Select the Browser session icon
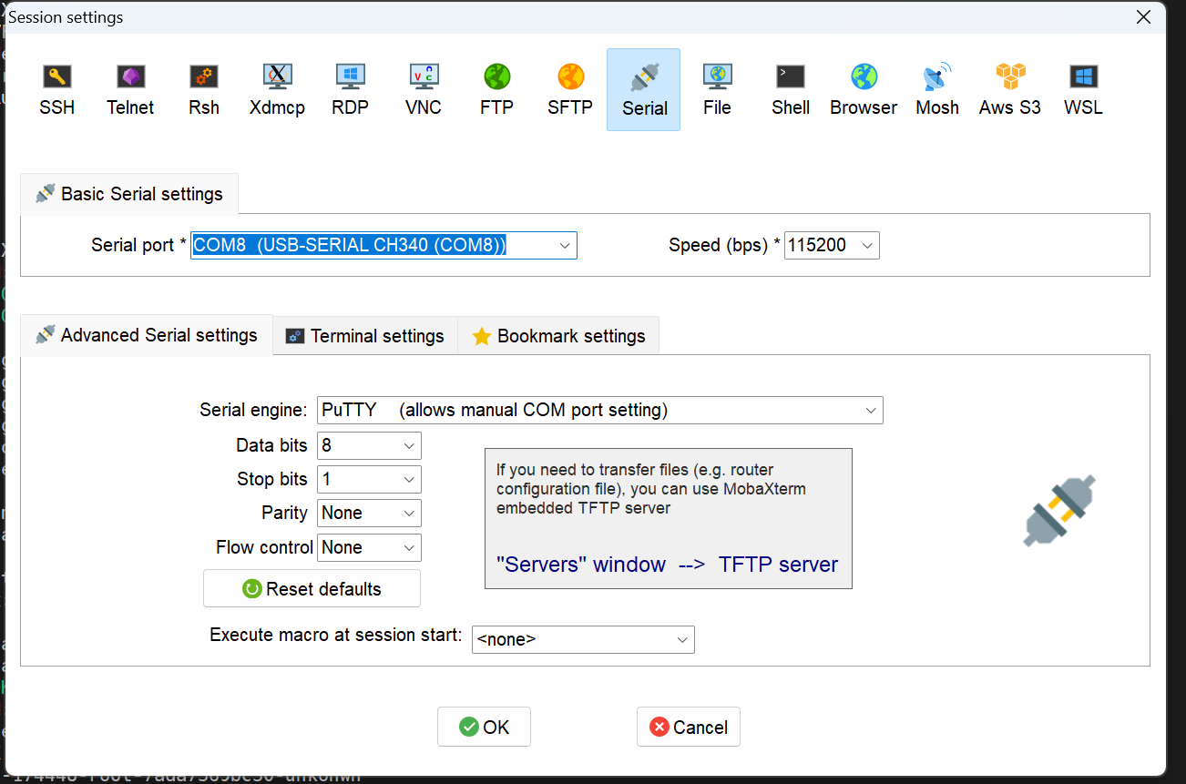This screenshot has height=784, width=1186. tap(864, 89)
